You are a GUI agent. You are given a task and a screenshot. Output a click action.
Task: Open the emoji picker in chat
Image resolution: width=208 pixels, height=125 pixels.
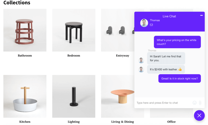tap(194, 103)
